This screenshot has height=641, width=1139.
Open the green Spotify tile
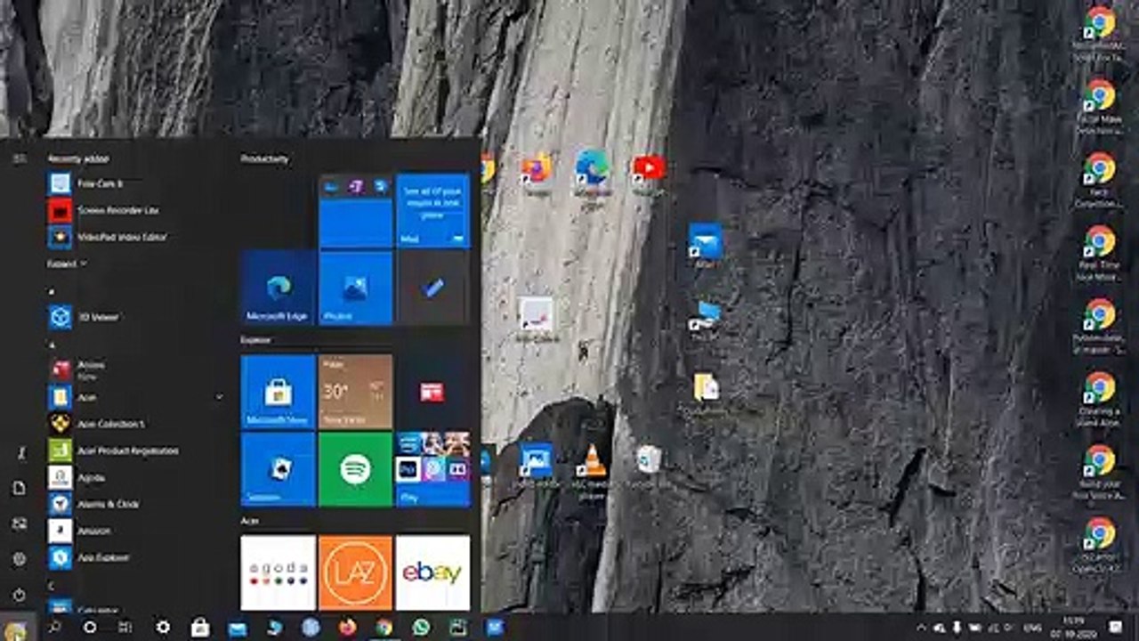pos(356,469)
